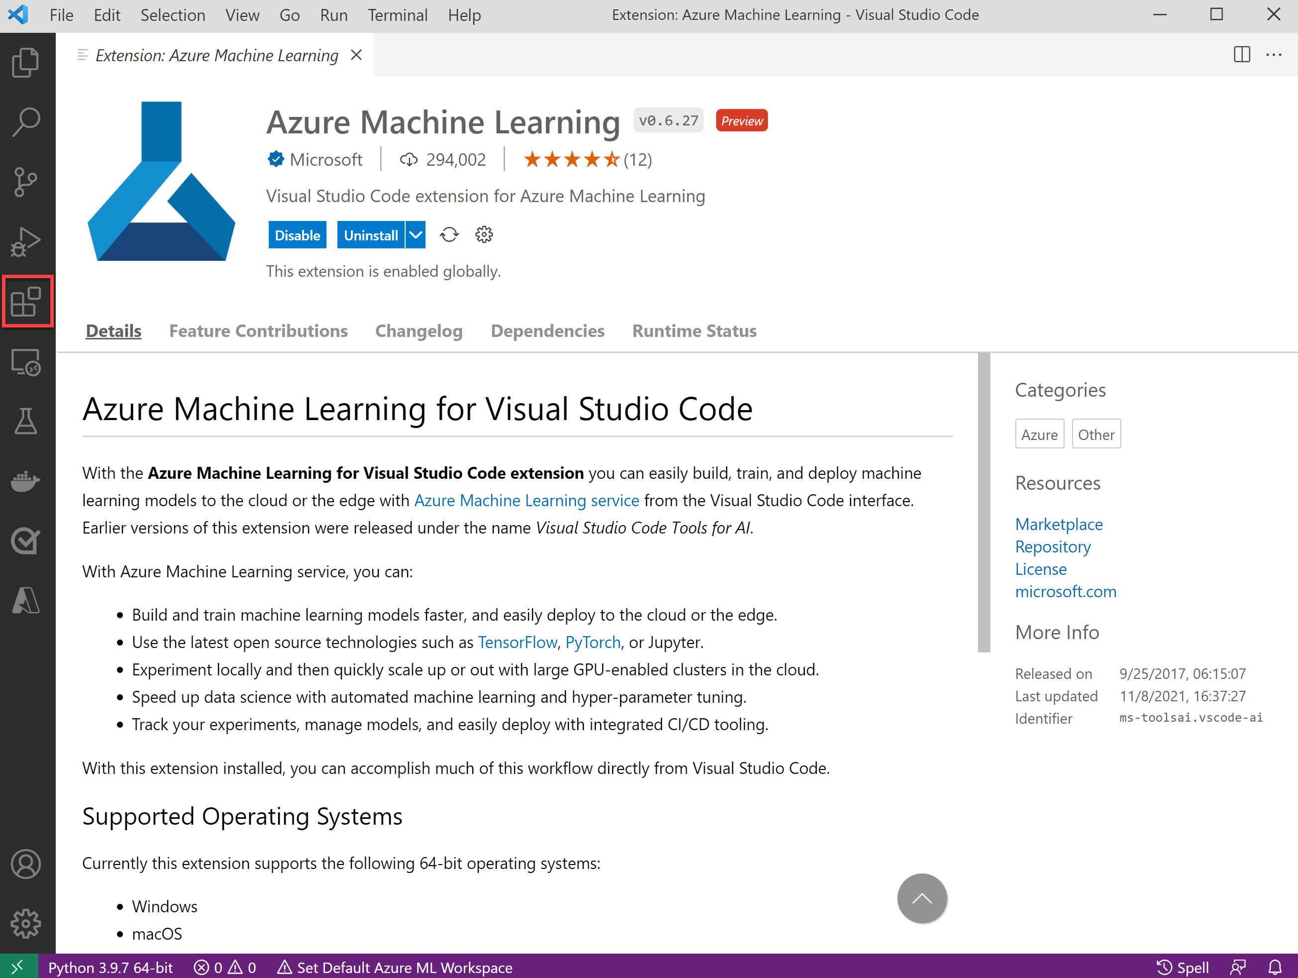Select the Changelog tab
This screenshot has height=978, width=1298.
pos(418,331)
